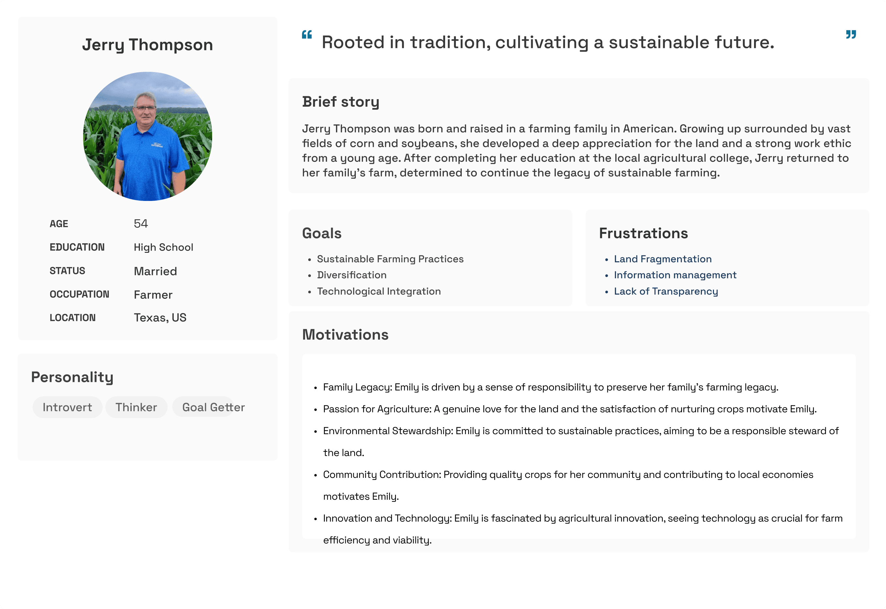Select the Motivations section heading

[x=345, y=335]
